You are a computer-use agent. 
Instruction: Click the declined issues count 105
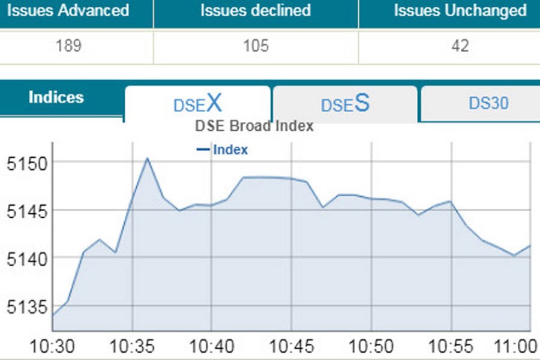coord(256,46)
